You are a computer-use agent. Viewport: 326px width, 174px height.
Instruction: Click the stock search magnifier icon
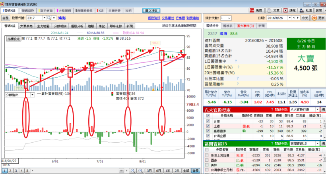tap(49, 18)
